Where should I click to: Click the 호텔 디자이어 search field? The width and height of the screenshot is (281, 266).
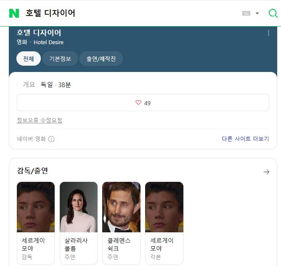126,13
